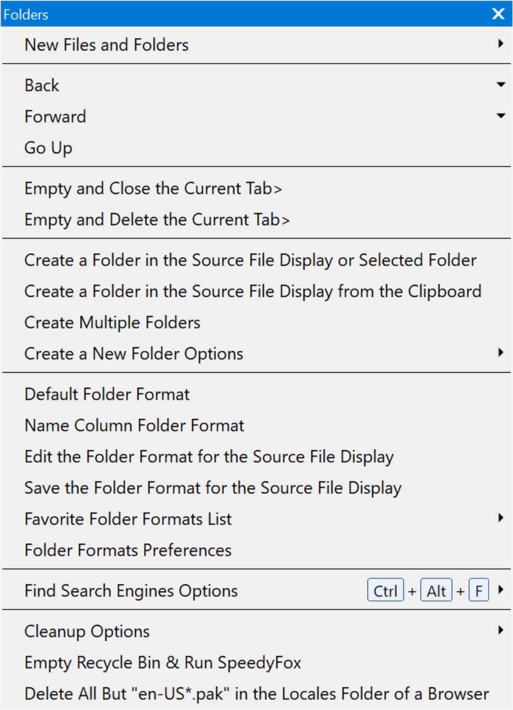This screenshot has width=513, height=710.
Task: Create a Folder from the Clipboard
Action: [x=256, y=291]
